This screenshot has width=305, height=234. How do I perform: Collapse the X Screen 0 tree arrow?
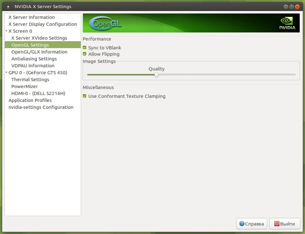click(6, 31)
